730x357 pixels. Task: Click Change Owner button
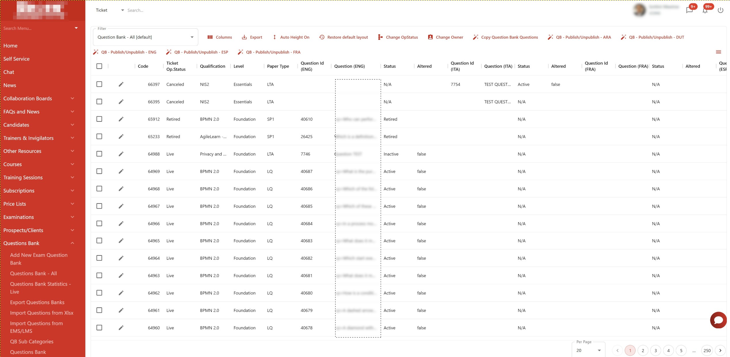point(445,37)
